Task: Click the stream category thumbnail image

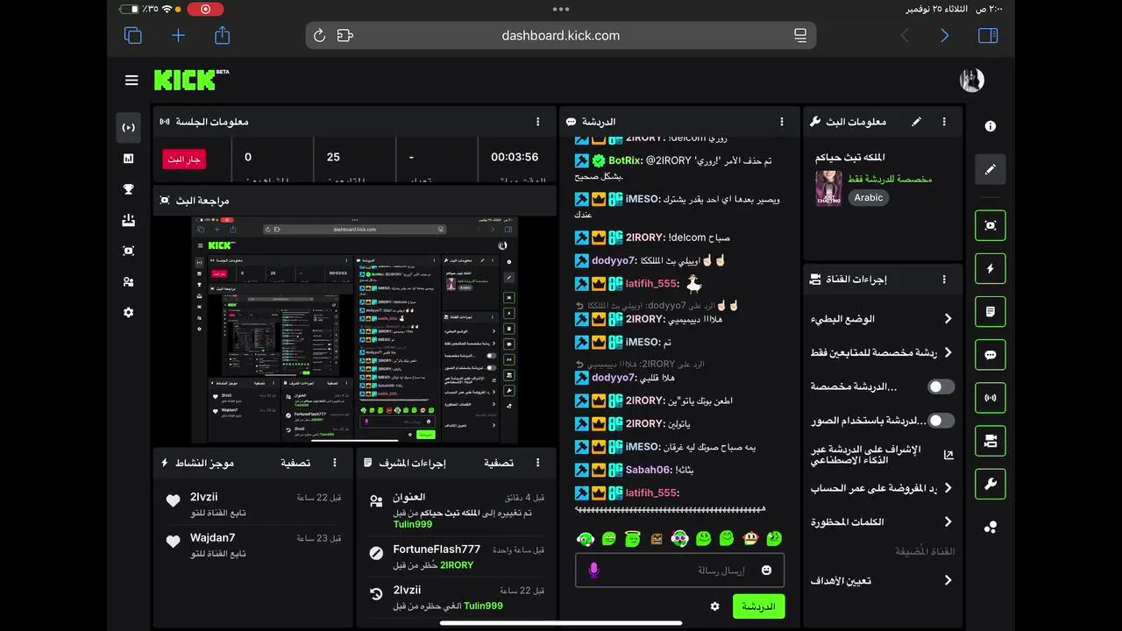Action: pos(828,188)
